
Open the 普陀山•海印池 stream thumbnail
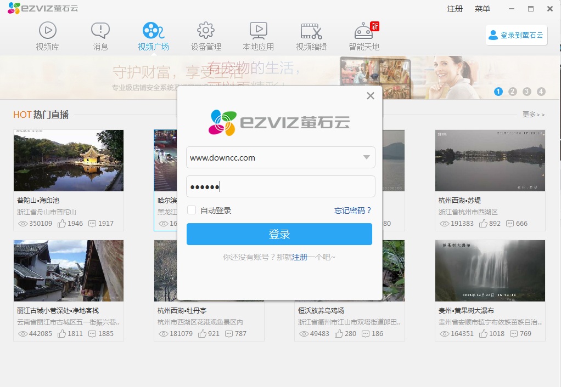(68, 161)
